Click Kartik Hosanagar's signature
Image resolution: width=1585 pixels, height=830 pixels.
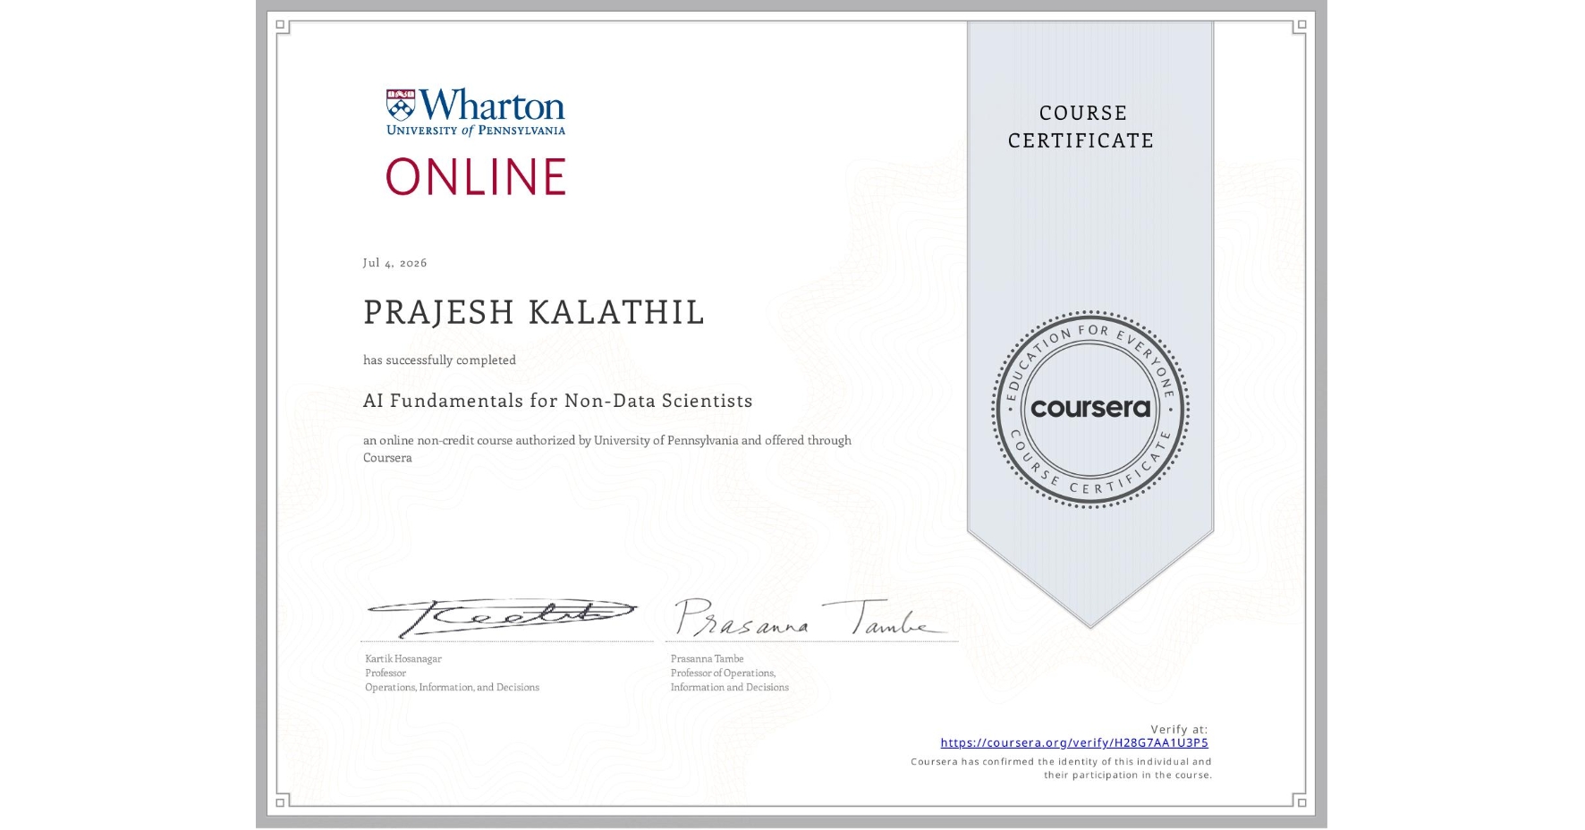(x=501, y=617)
